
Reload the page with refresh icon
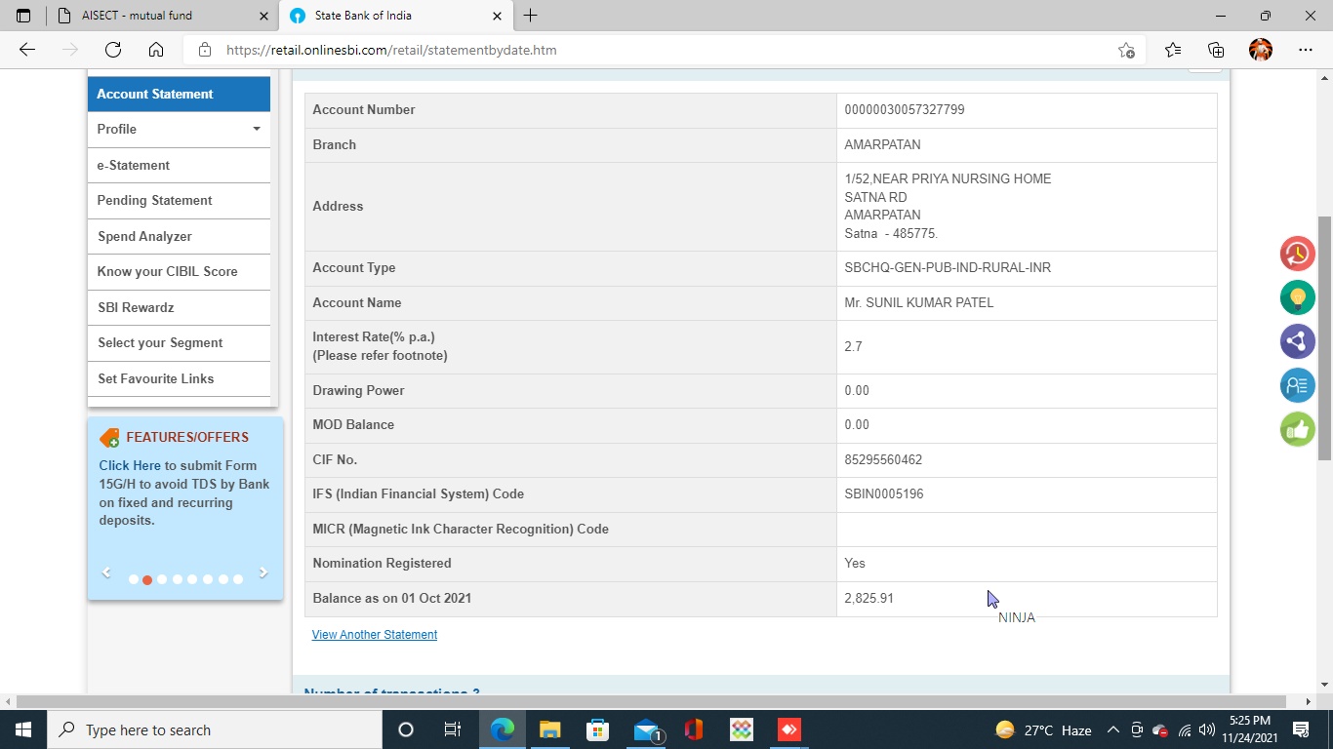tap(113, 50)
